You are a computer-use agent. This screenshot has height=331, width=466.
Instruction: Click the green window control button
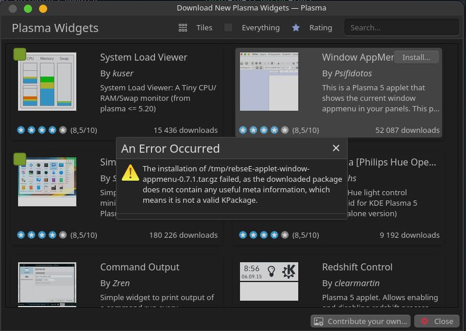click(x=28, y=9)
